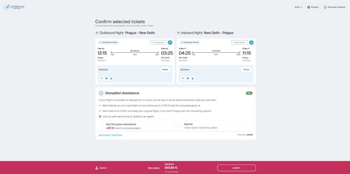Click the baggage icon on outbound Economy fare
The image size is (350, 174).
106,78
